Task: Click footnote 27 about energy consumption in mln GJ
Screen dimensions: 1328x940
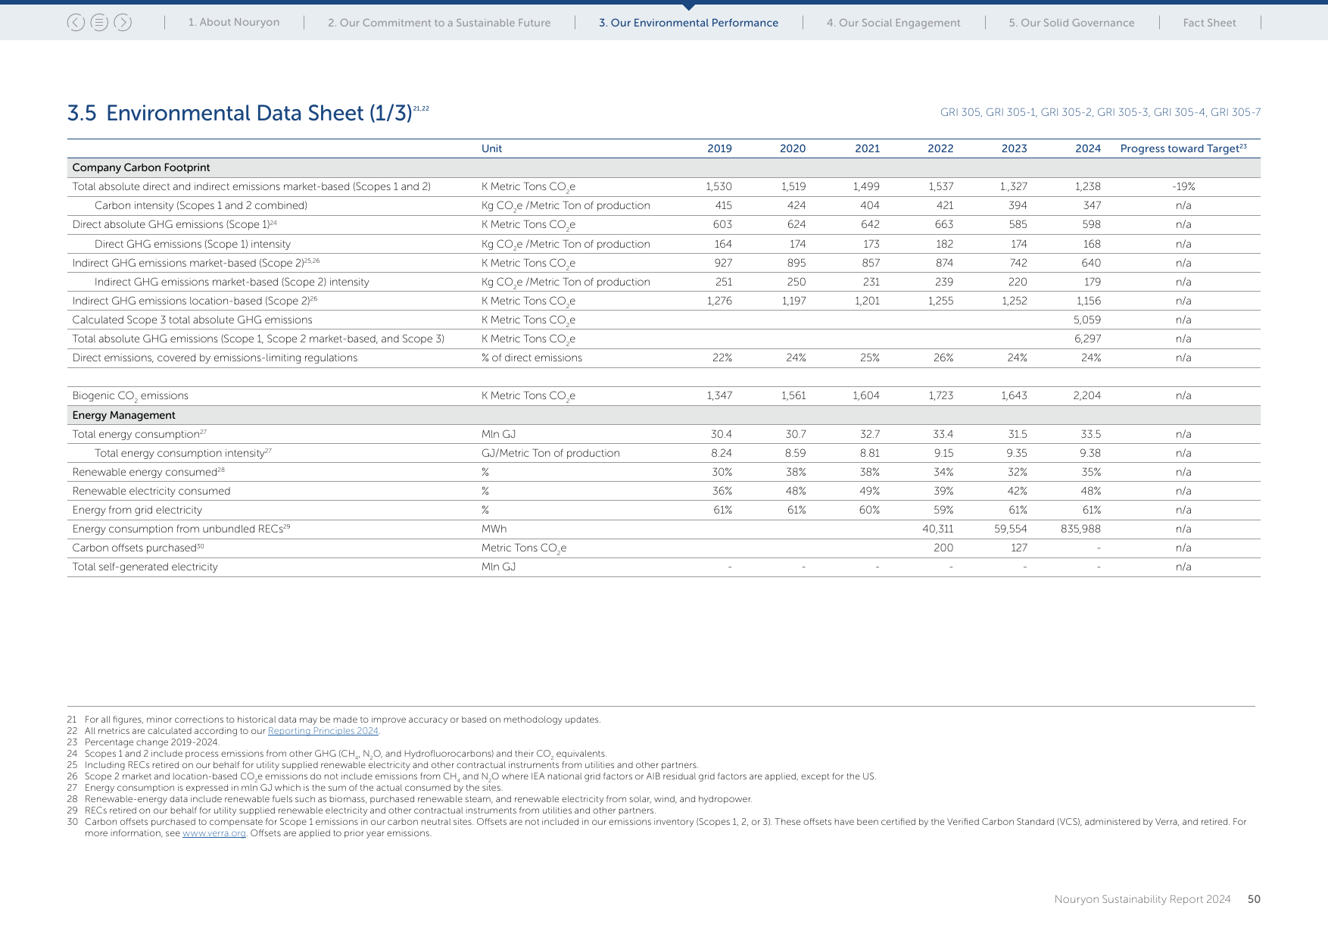Action: point(285,788)
